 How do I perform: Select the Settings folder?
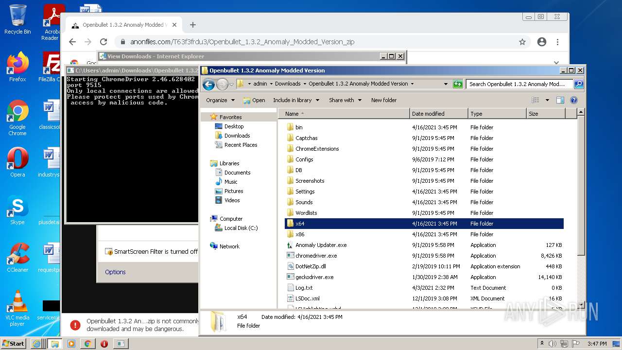click(305, 192)
